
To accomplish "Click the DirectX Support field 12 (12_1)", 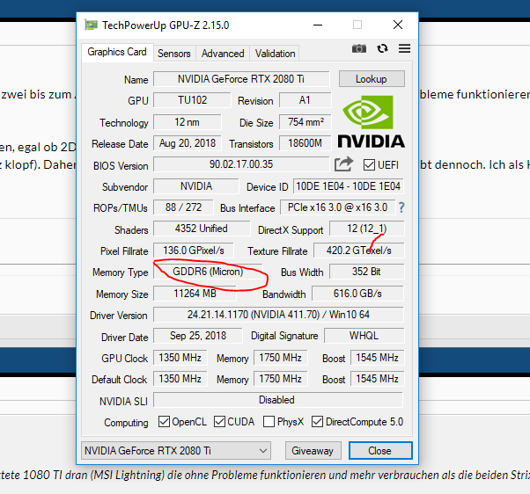I will click(367, 229).
